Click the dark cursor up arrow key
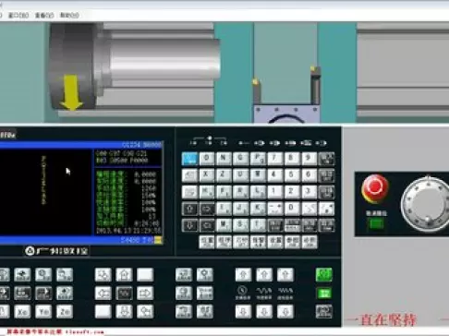This screenshot has height=336, width=449. coord(189,209)
